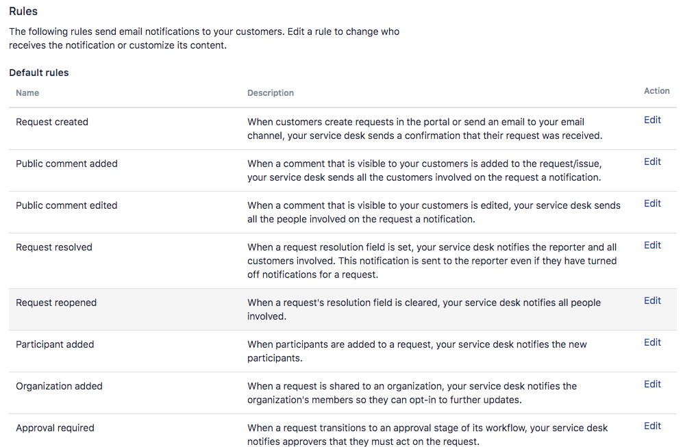The width and height of the screenshot is (683, 447).
Task: Edit the Organization added rule
Action: [x=652, y=384]
